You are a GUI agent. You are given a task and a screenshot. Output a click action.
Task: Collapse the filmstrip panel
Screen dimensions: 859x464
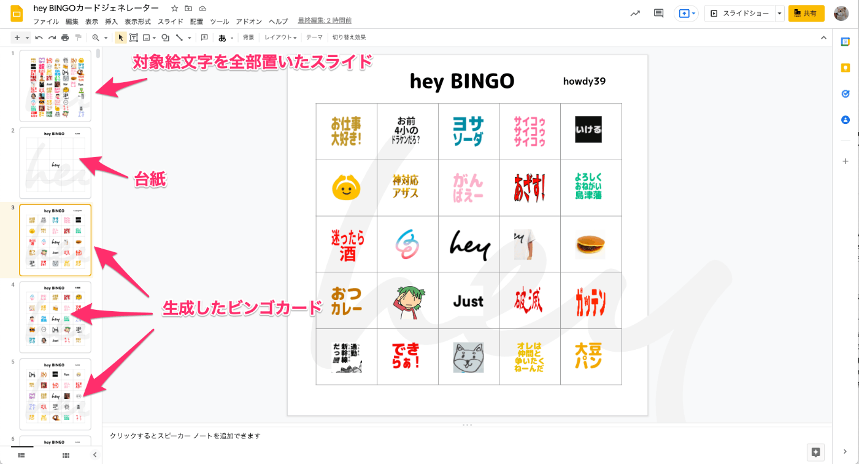pos(94,455)
